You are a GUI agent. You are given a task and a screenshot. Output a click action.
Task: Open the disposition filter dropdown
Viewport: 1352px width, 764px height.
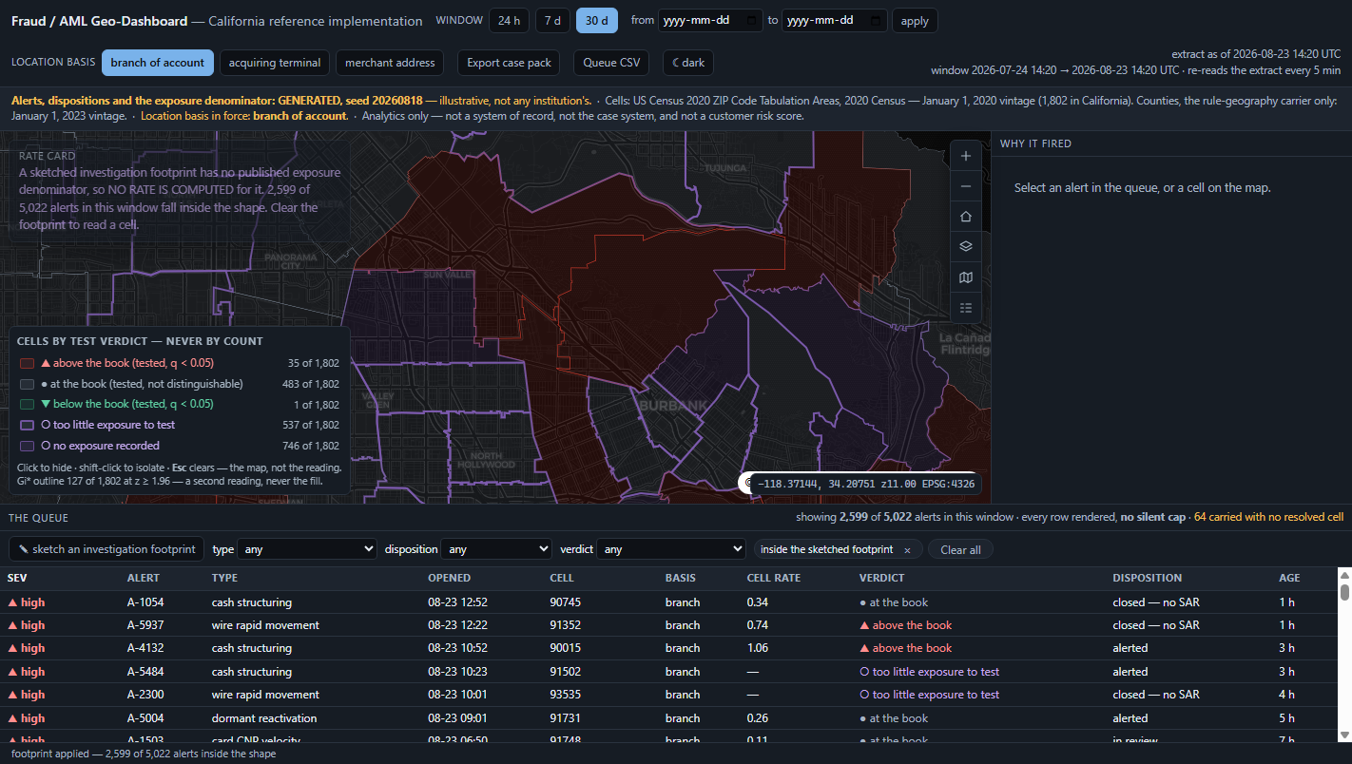496,549
